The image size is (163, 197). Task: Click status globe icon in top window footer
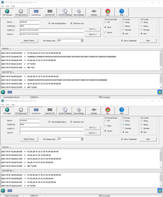click(3, 92)
